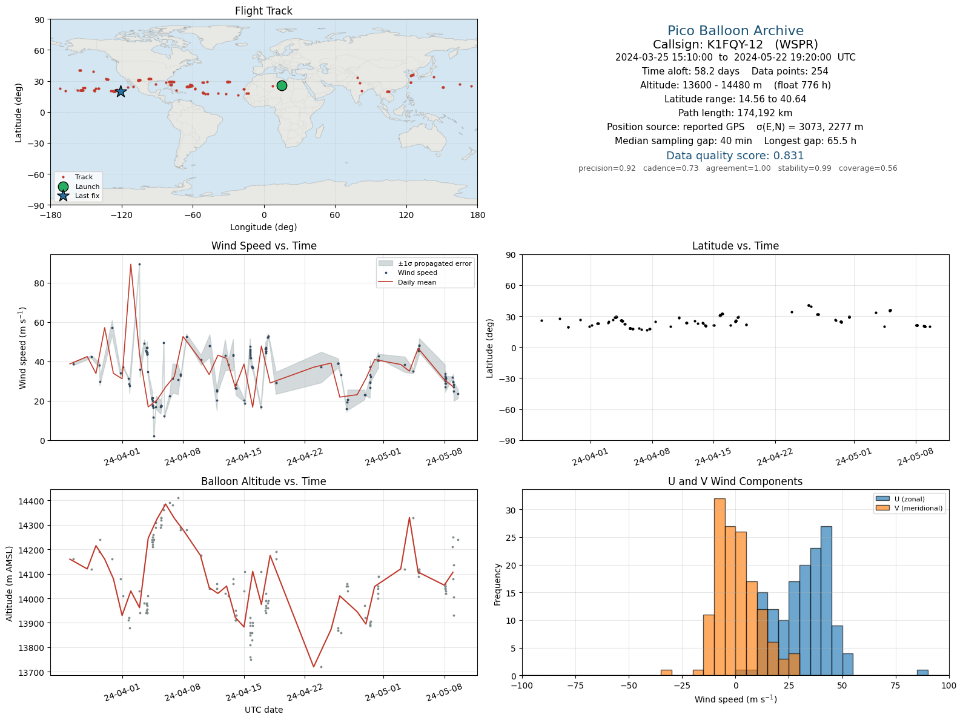This screenshot has height=720, width=963.
Task: Select the Launch circle icon in the map legend
Action: click(x=63, y=187)
